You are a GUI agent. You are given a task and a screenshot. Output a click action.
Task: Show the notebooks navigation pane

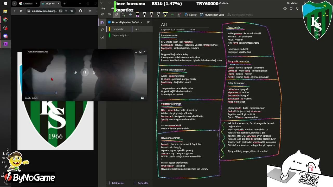click(102, 22)
